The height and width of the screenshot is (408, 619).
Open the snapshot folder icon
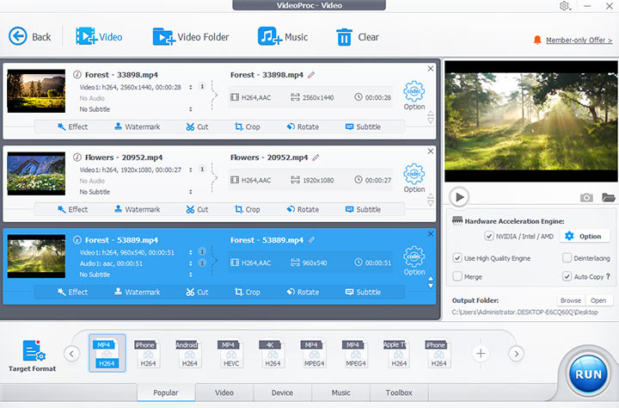click(609, 197)
